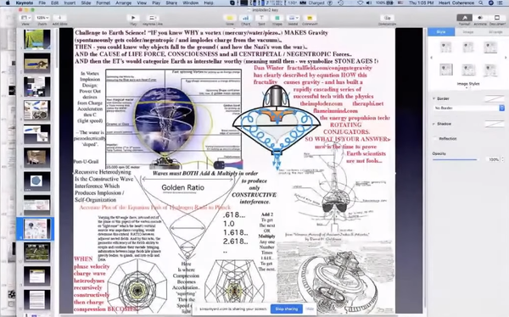Open the Keynote application menu
Viewport: 509px width, 317px height.
[25, 3]
